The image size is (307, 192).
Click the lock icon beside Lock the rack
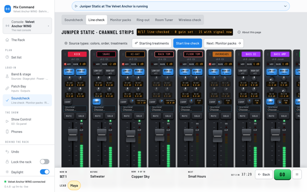pos(7,162)
